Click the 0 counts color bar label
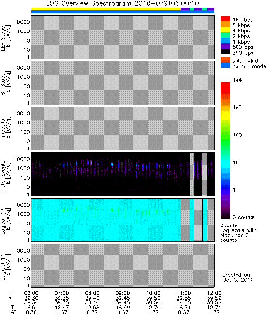This screenshot has height=315, width=267. pyautogui.click(x=243, y=217)
